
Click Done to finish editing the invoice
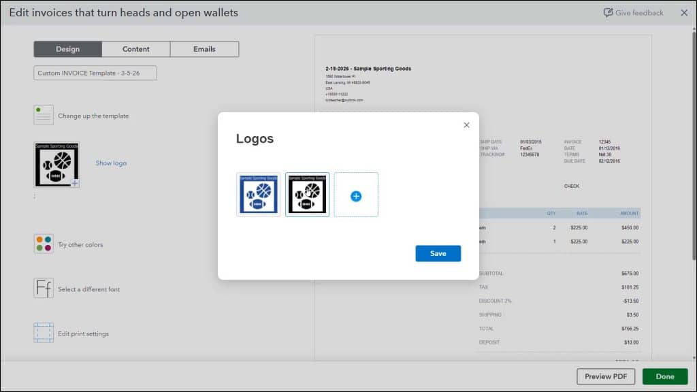tap(664, 376)
